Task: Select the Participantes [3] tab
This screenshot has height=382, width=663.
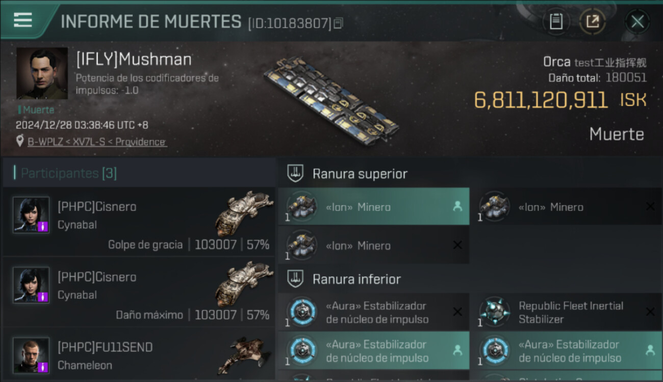Action: click(x=69, y=173)
